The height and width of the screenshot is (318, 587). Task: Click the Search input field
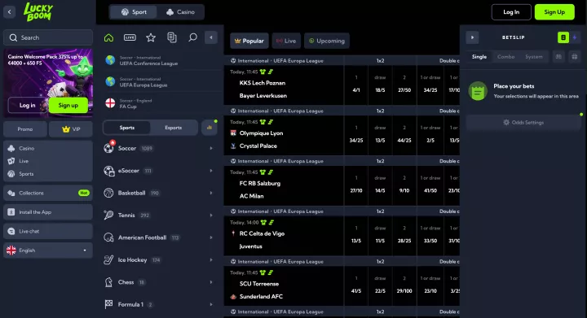point(48,37)
